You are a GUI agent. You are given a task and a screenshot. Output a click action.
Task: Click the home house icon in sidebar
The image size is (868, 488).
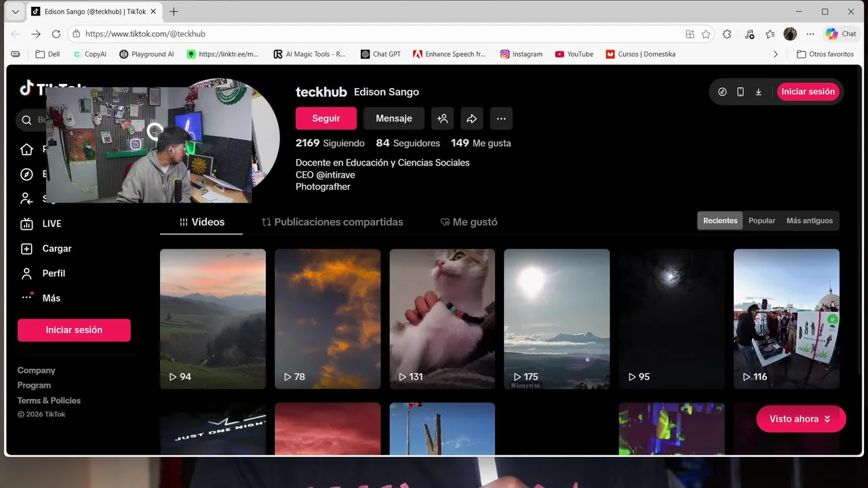pyautogui.click(x=26, y=149)
